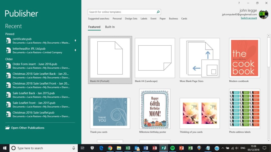Expand hidden icons in the system tray

(x=223, y=148)
